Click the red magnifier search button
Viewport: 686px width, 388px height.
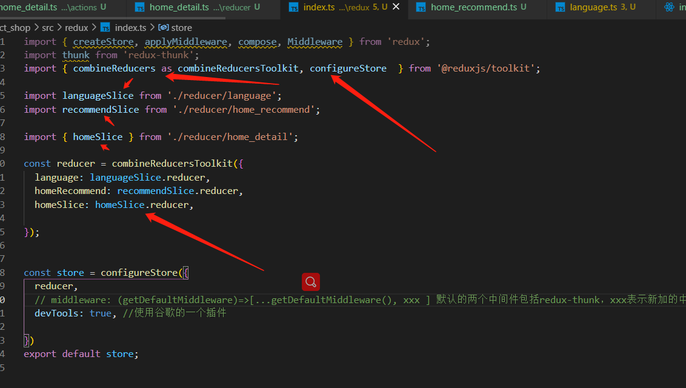(311, 282)
